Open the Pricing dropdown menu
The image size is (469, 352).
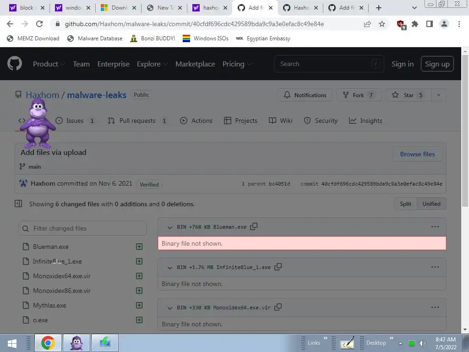point(237,64)
